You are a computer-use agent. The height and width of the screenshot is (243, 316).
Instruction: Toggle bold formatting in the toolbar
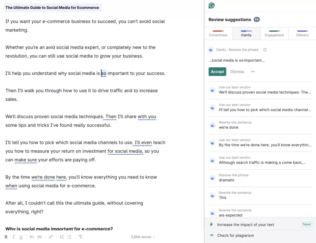[6, 237]
